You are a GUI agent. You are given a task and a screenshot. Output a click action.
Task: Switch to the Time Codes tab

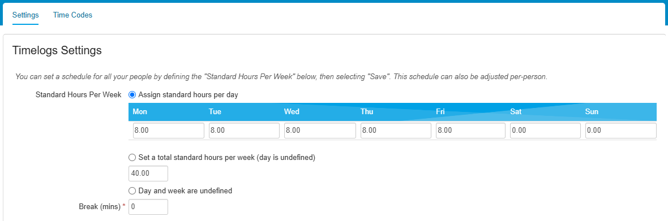coord(72,15)
